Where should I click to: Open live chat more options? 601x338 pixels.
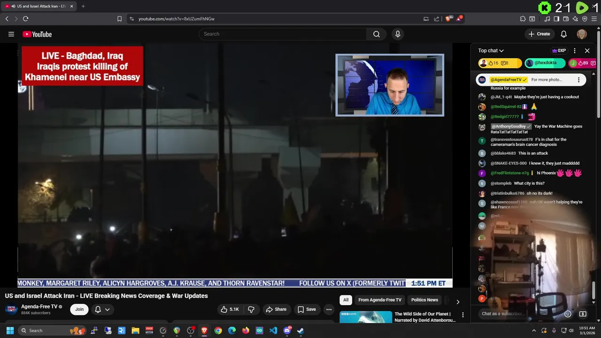(x=575, y=51)
